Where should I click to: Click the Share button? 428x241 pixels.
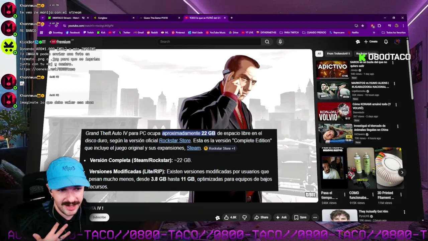(261, 217)
